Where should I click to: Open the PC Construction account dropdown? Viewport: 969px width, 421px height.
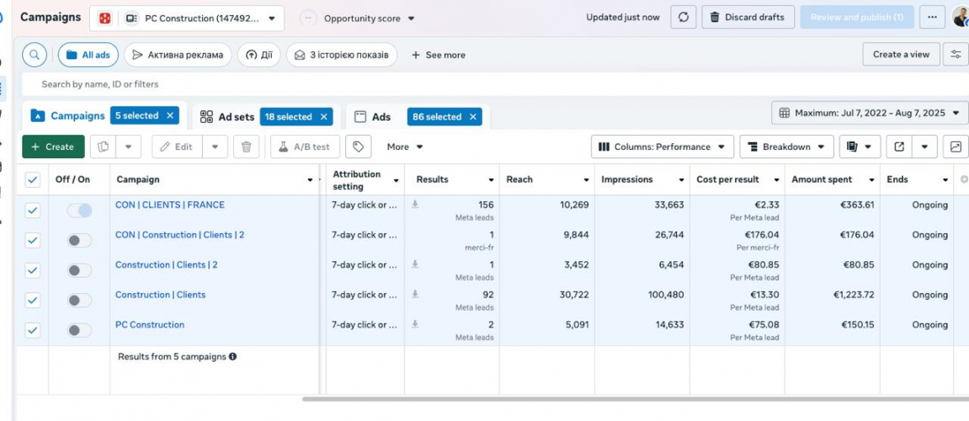[187, 19]
